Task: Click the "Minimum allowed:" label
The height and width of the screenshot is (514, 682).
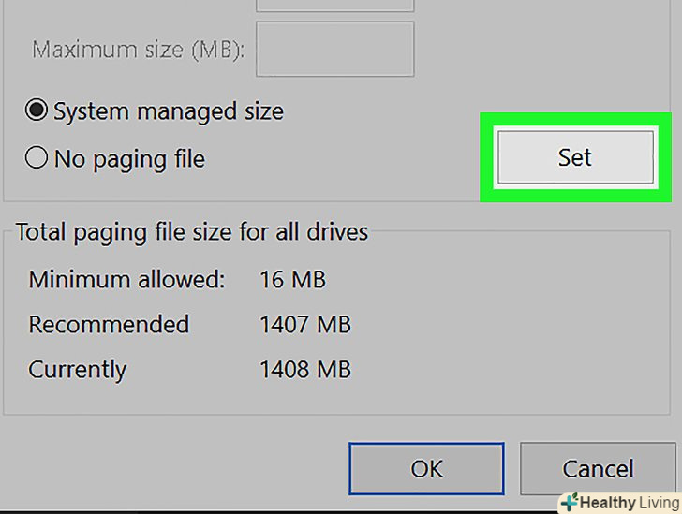Action: coord(126,279)
